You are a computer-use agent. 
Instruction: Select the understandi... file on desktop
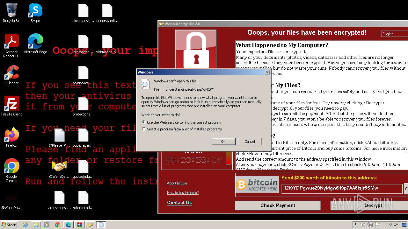coord(107,13)
